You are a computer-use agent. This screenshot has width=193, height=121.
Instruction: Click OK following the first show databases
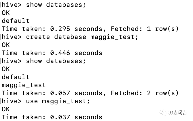tap(5, 13)
